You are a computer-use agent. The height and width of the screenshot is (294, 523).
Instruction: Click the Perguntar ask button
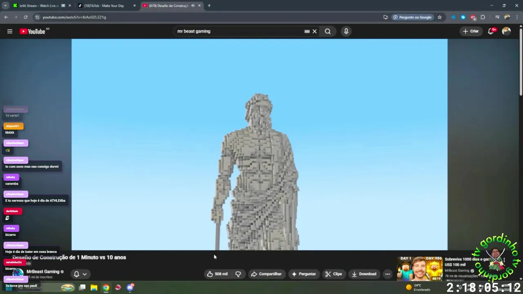coord(303,274)
